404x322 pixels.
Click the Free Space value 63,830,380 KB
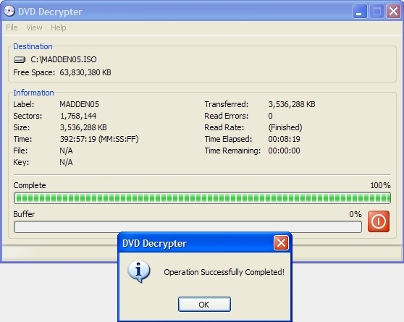coord(85,72)
